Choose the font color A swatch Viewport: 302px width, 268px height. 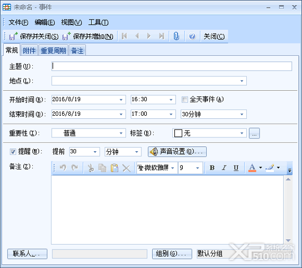point(252,168)
